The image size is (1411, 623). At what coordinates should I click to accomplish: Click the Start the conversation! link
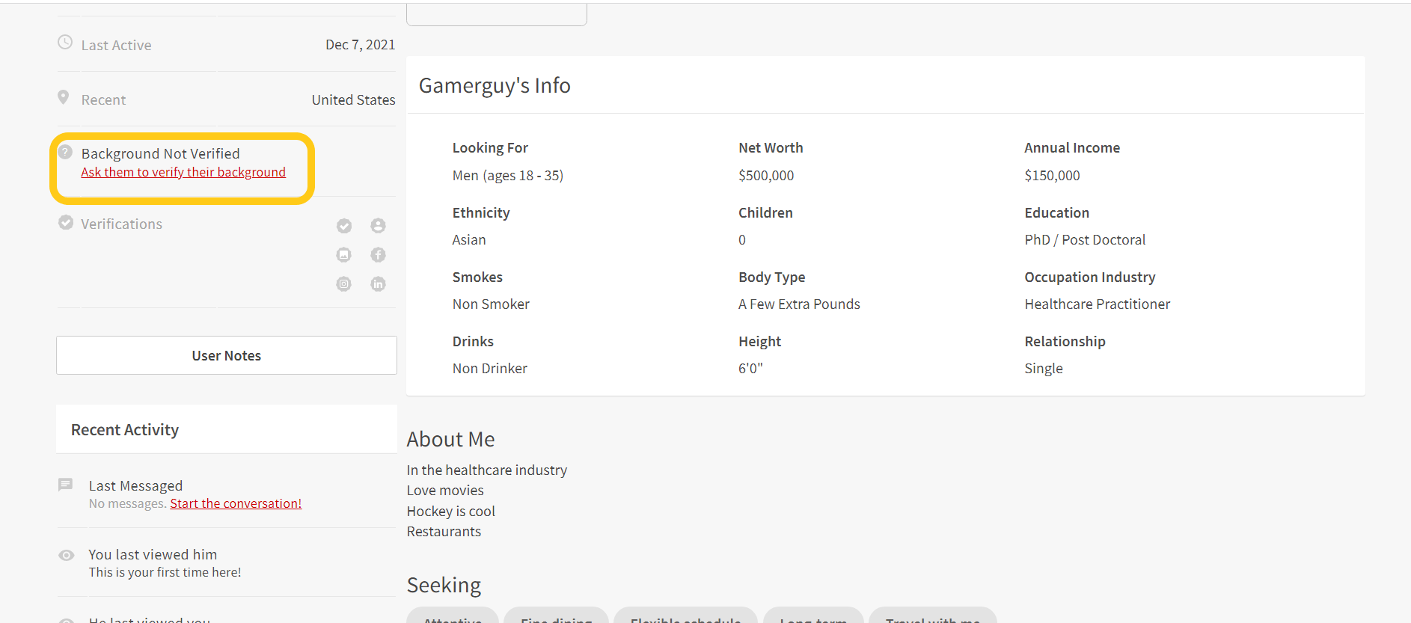(x=236, y=503)
